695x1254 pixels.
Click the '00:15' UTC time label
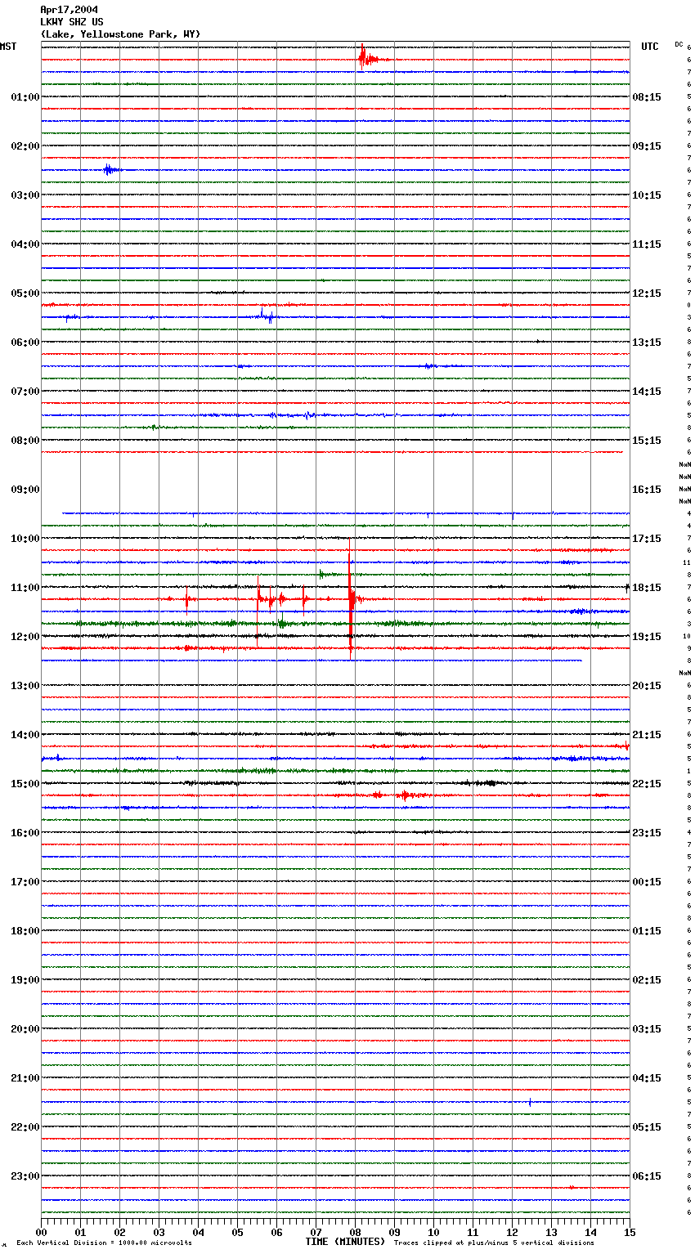647,882
